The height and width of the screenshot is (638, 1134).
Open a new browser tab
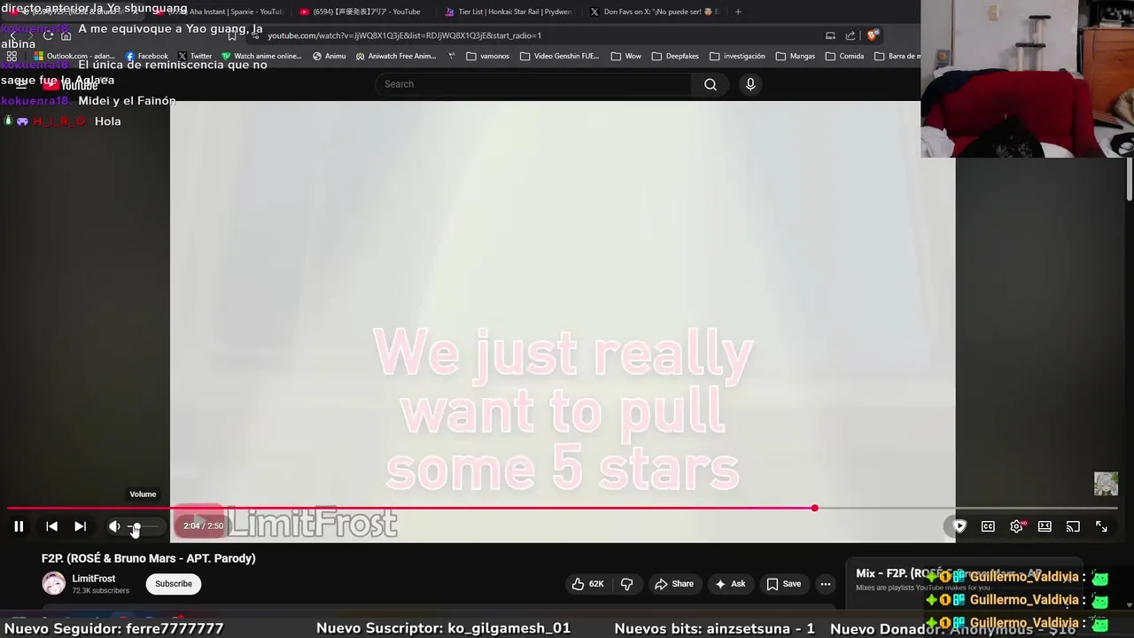[x=738, y=12]
